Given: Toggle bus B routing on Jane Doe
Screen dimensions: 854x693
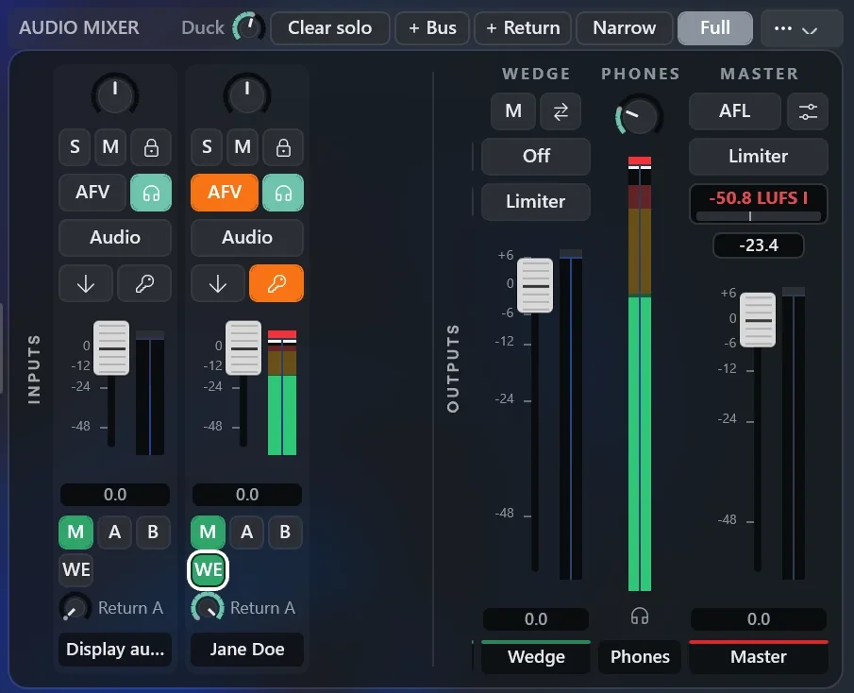Looking at the screenshot, I should click(x=285, y=532).
